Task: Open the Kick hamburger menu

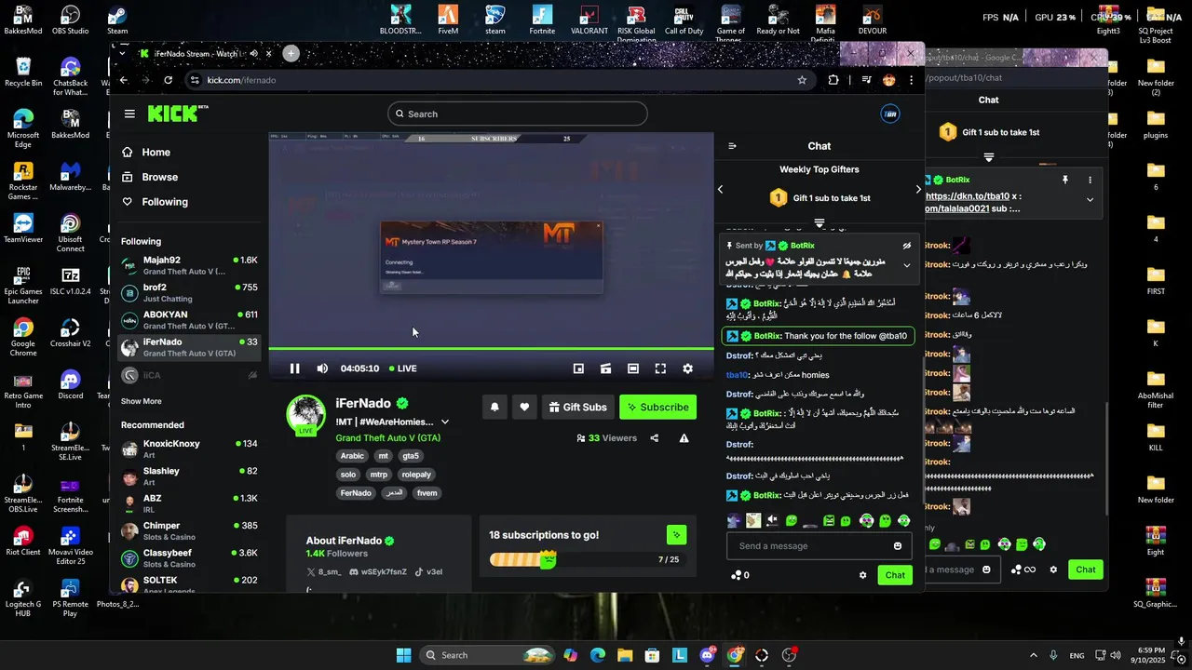Action: 129,114
